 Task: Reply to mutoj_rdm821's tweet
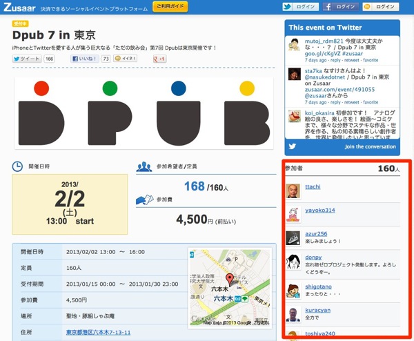[335, 60]
